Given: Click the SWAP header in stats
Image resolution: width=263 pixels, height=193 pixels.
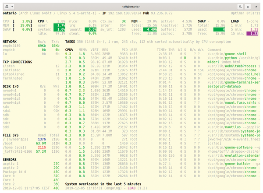Looking at the screenshot, I should 202,21.
